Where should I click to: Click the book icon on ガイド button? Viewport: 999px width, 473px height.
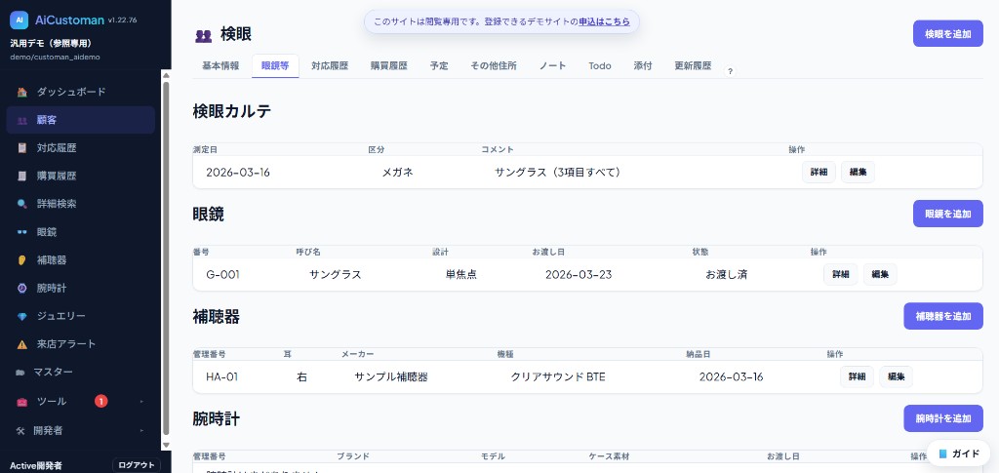click(943, 453)
